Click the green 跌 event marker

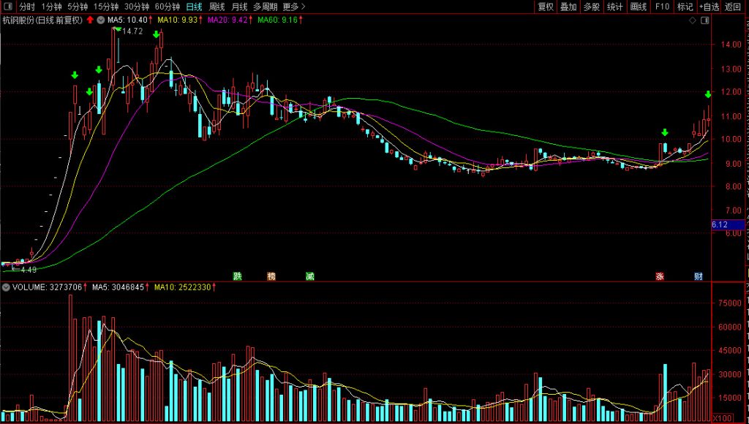click(236, 276)
